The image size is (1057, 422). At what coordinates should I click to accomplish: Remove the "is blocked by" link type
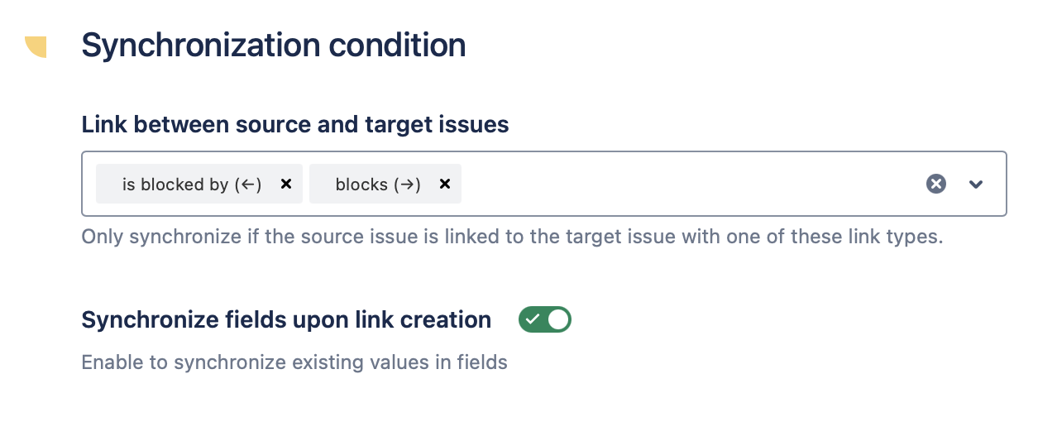[286, 184]
